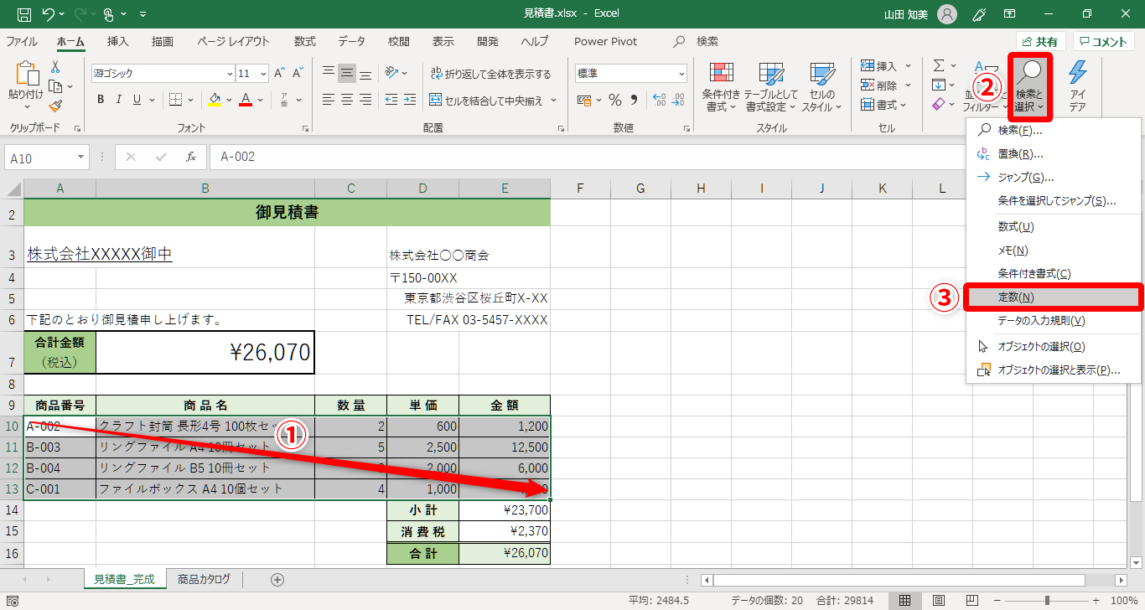Image resolution: width=1145 pixels, height=610 pixels.
Task: Toggle bold formatting
Action: (x=101, y=100)
